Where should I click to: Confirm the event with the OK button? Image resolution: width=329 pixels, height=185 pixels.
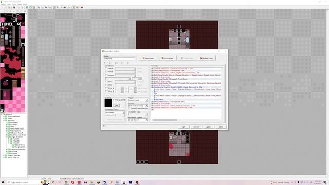point(184,127)
